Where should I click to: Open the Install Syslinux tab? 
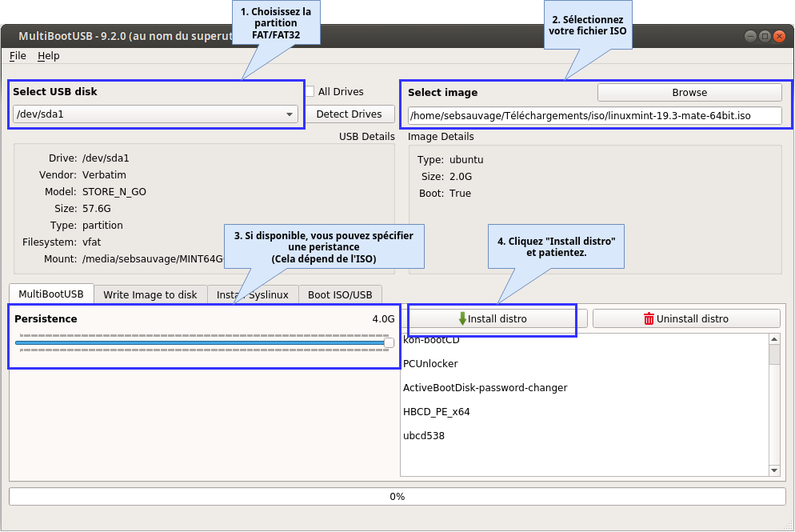point(253,294)
